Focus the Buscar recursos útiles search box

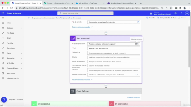click(85, 13)
